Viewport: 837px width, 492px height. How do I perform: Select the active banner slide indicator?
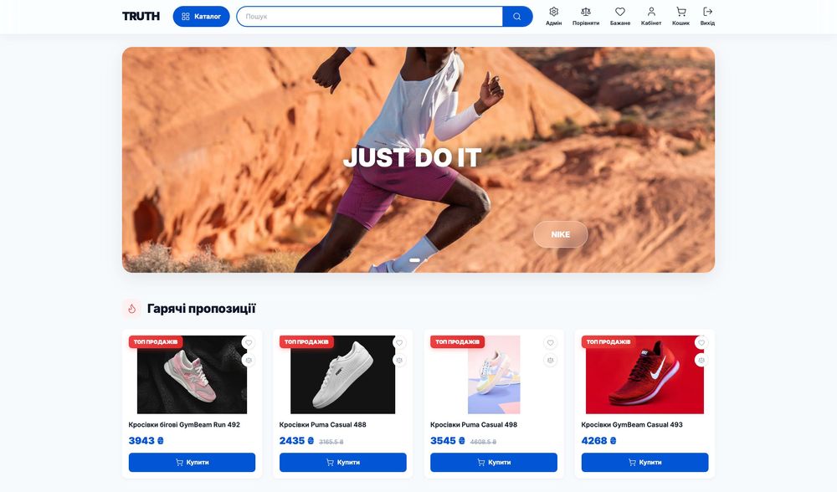pyautogui.click(x=414, y=260)
